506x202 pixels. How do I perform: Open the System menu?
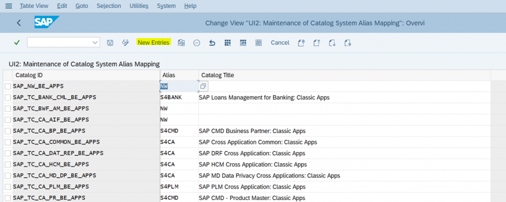[166, 6]
